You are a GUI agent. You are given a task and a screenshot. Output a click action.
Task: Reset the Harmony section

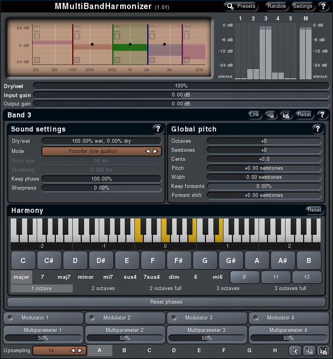point(314,210)
